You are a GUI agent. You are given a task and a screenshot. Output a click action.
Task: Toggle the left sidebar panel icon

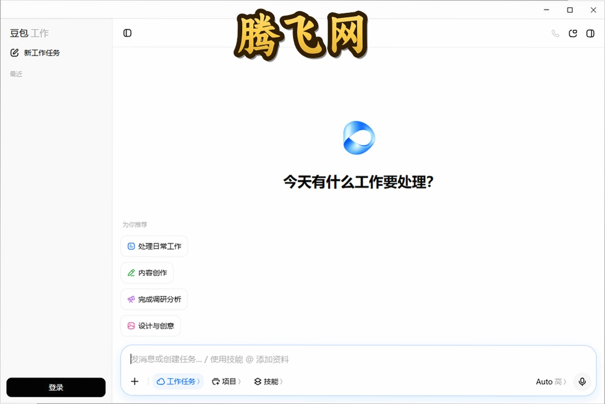(x=127, y=33)
